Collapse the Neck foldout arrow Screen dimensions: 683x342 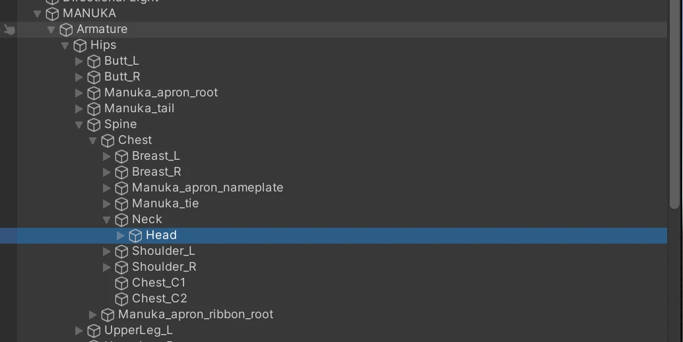[x=107, y=220]
